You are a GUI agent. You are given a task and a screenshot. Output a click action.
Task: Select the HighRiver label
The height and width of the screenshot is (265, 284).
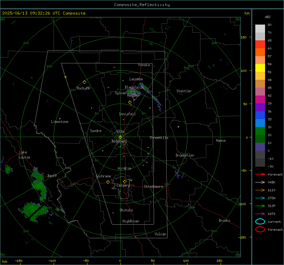131,221
